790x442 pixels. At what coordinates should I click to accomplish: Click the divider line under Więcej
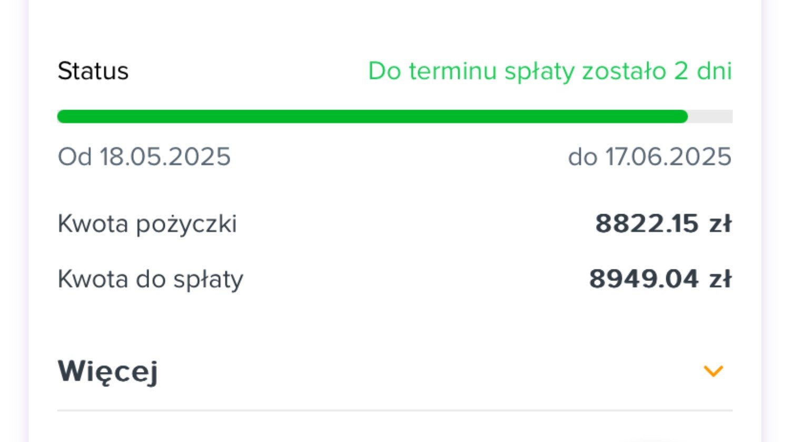click(x=395, y=410)
